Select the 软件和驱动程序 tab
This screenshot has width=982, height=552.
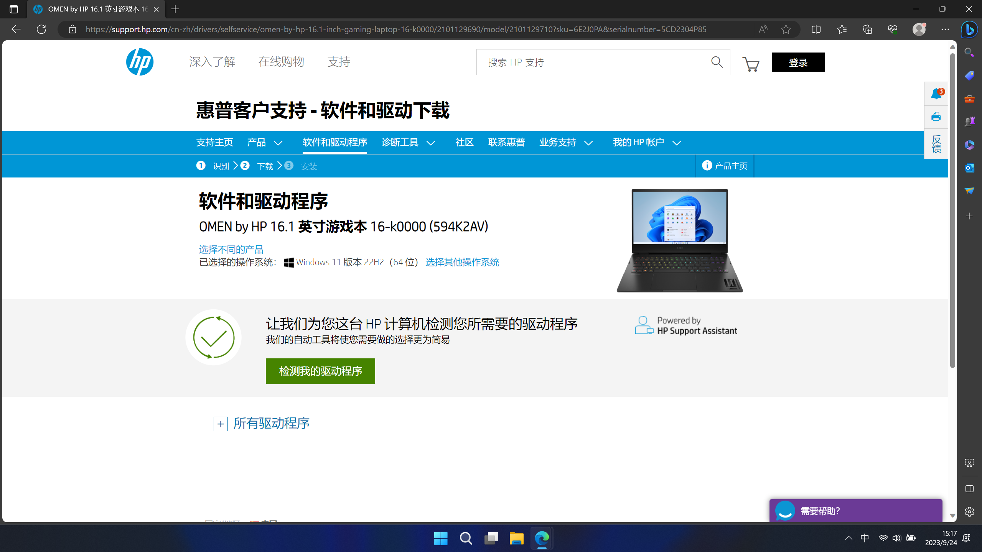[334, 143]
